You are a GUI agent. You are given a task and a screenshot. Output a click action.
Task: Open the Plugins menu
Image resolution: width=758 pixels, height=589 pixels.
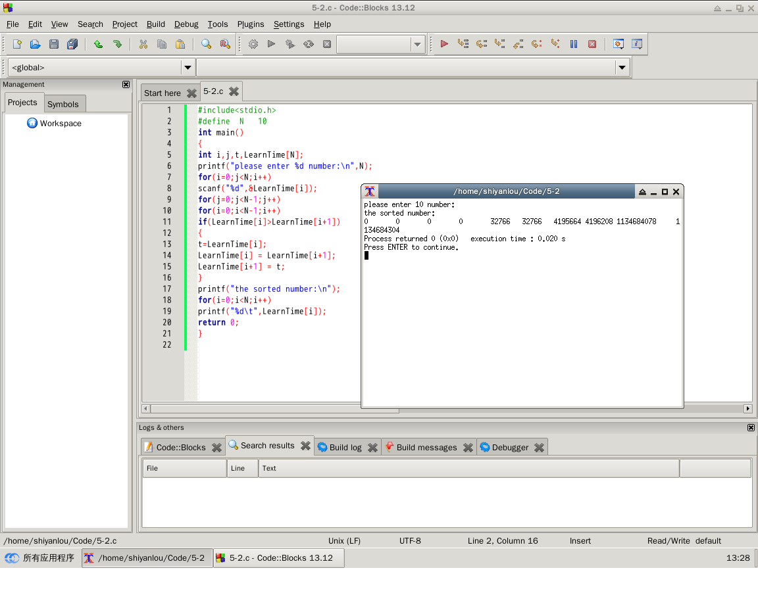coord(251,24)
